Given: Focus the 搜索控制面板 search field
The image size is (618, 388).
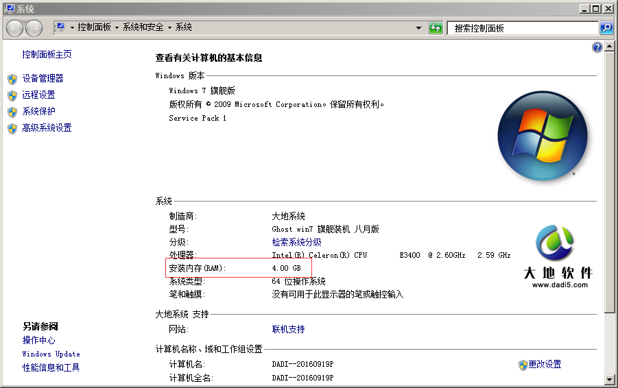Looking at the screenshot, I should pos(521,28).
